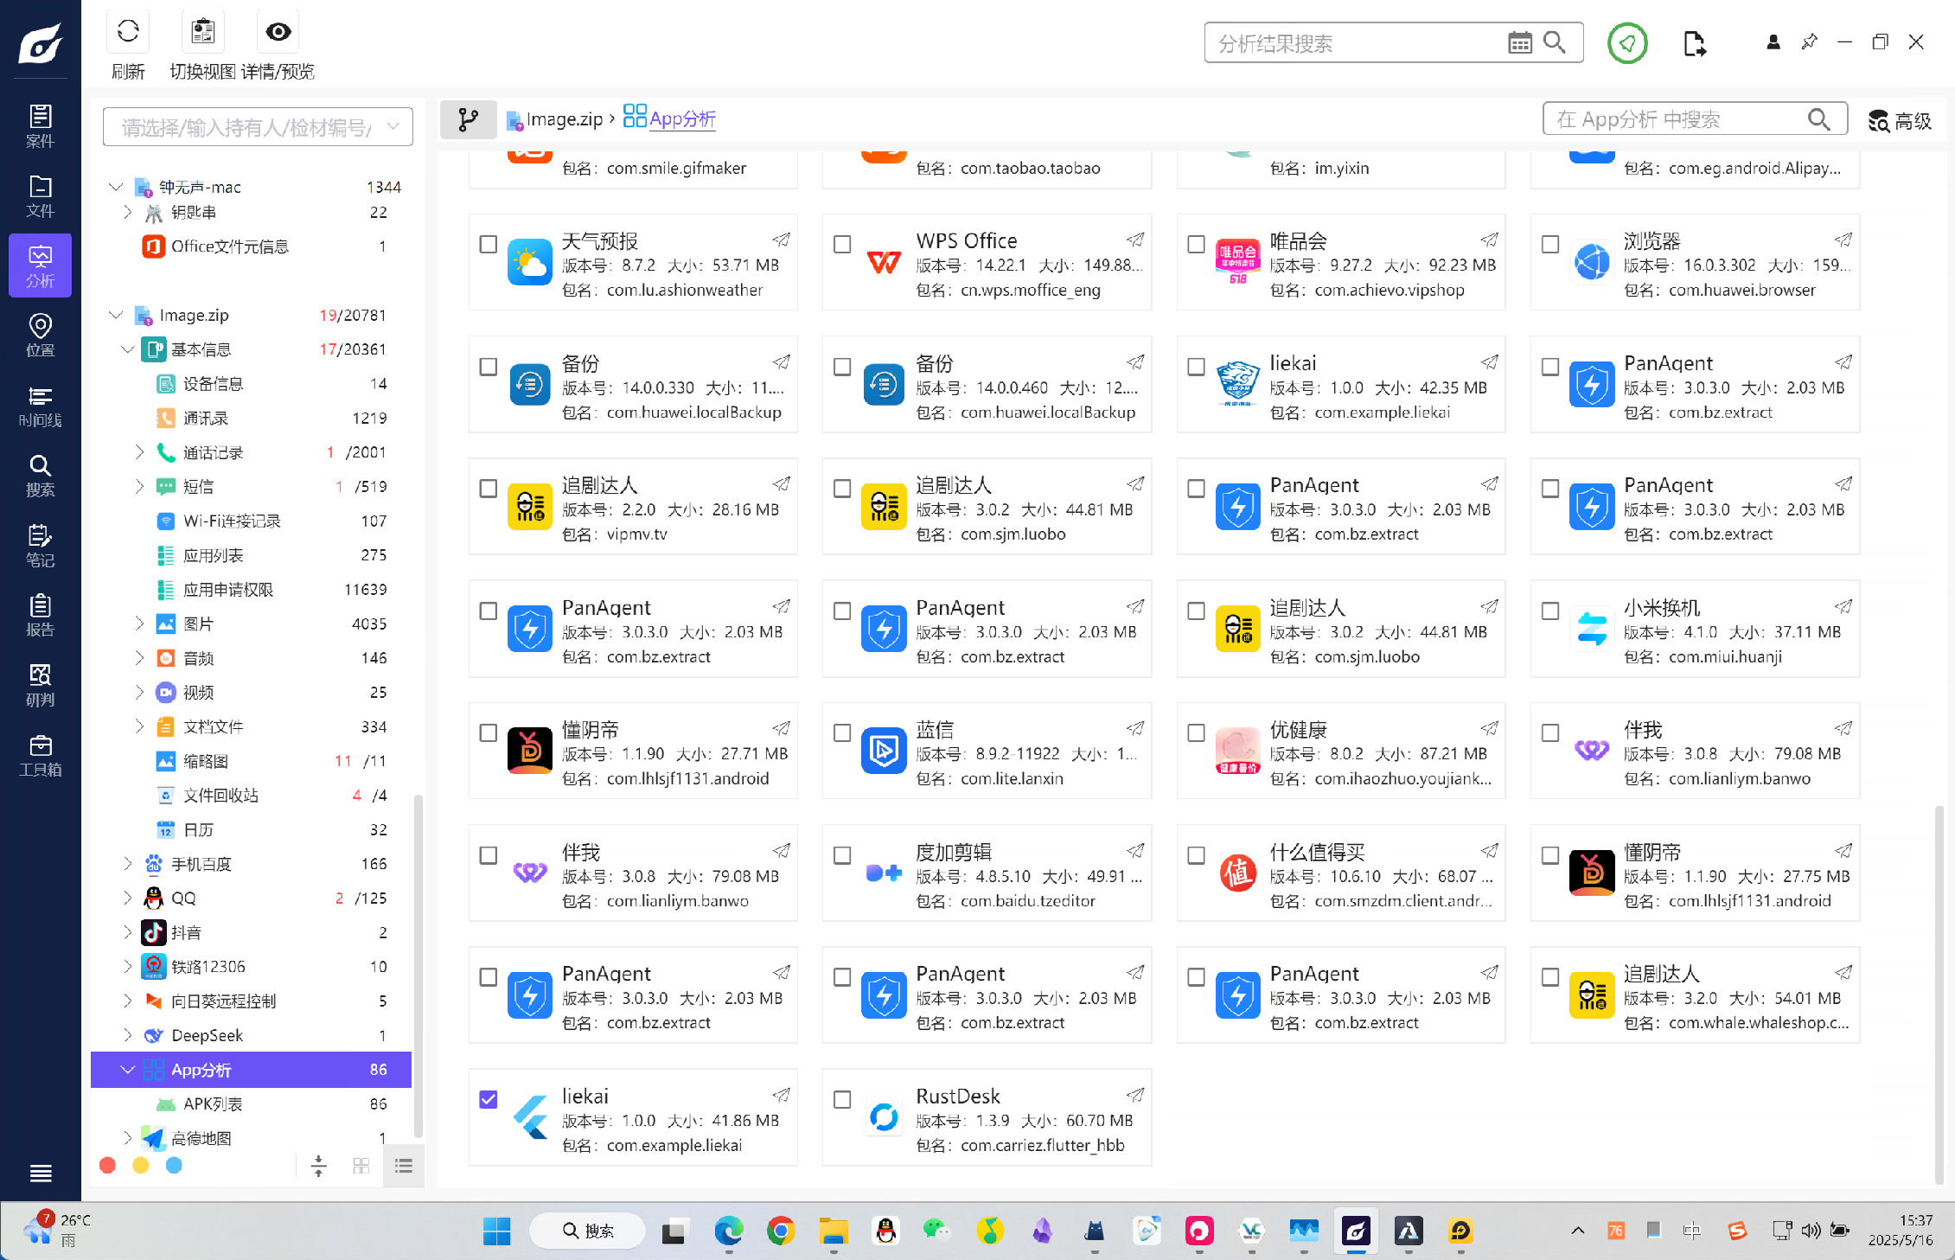Select the APK列表 tree item
Screen dimensions: 1955x1260
click(x=213, y=1104)
